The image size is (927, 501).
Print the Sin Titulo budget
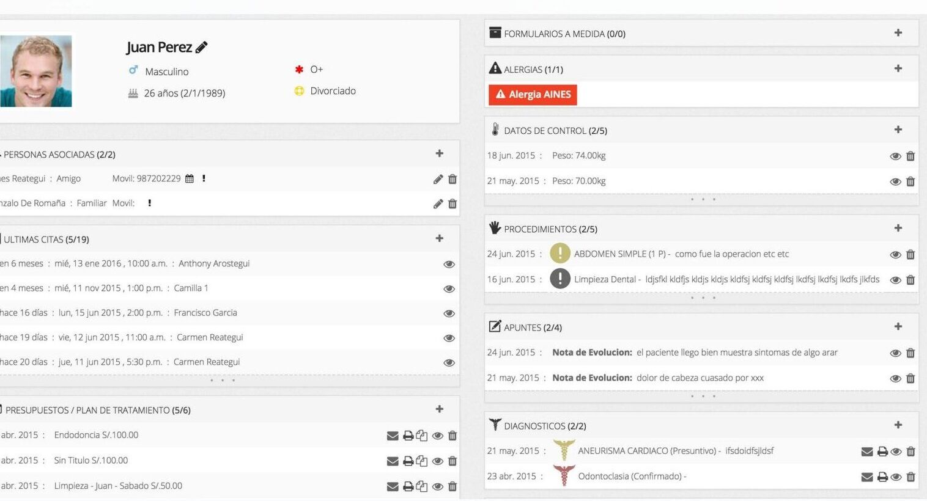tap(408, 461)
